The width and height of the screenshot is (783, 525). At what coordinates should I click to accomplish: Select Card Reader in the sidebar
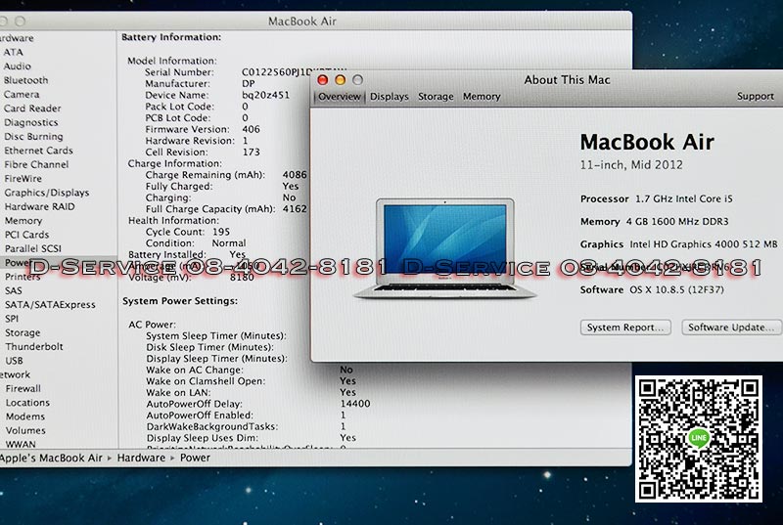coord(32,109)
